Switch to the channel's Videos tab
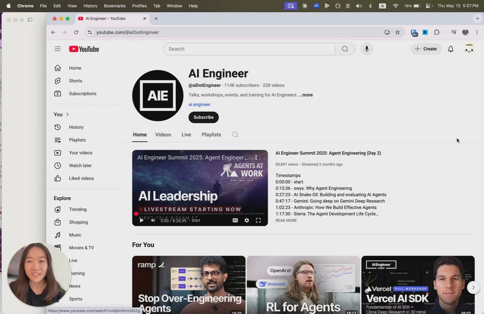Image resolution: width=484 pixels, height=314 pixels. 163,135
